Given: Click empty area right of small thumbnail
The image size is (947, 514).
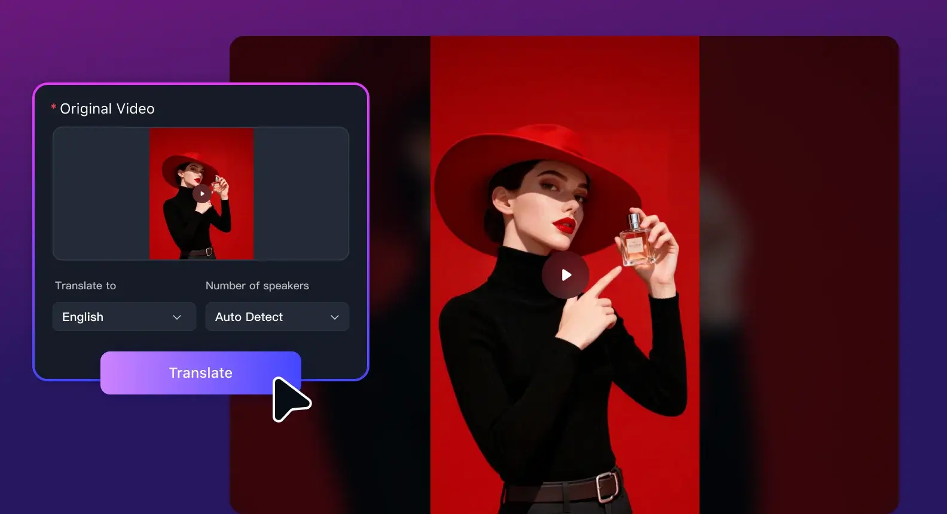Looking at the screenshot, I should click(301, 194).
